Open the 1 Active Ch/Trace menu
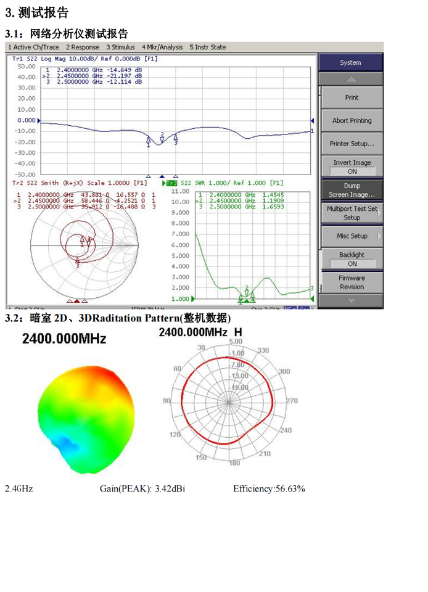The height and width of the screenshot is (592, 428). pyautogui.click(x=33, y=47)
